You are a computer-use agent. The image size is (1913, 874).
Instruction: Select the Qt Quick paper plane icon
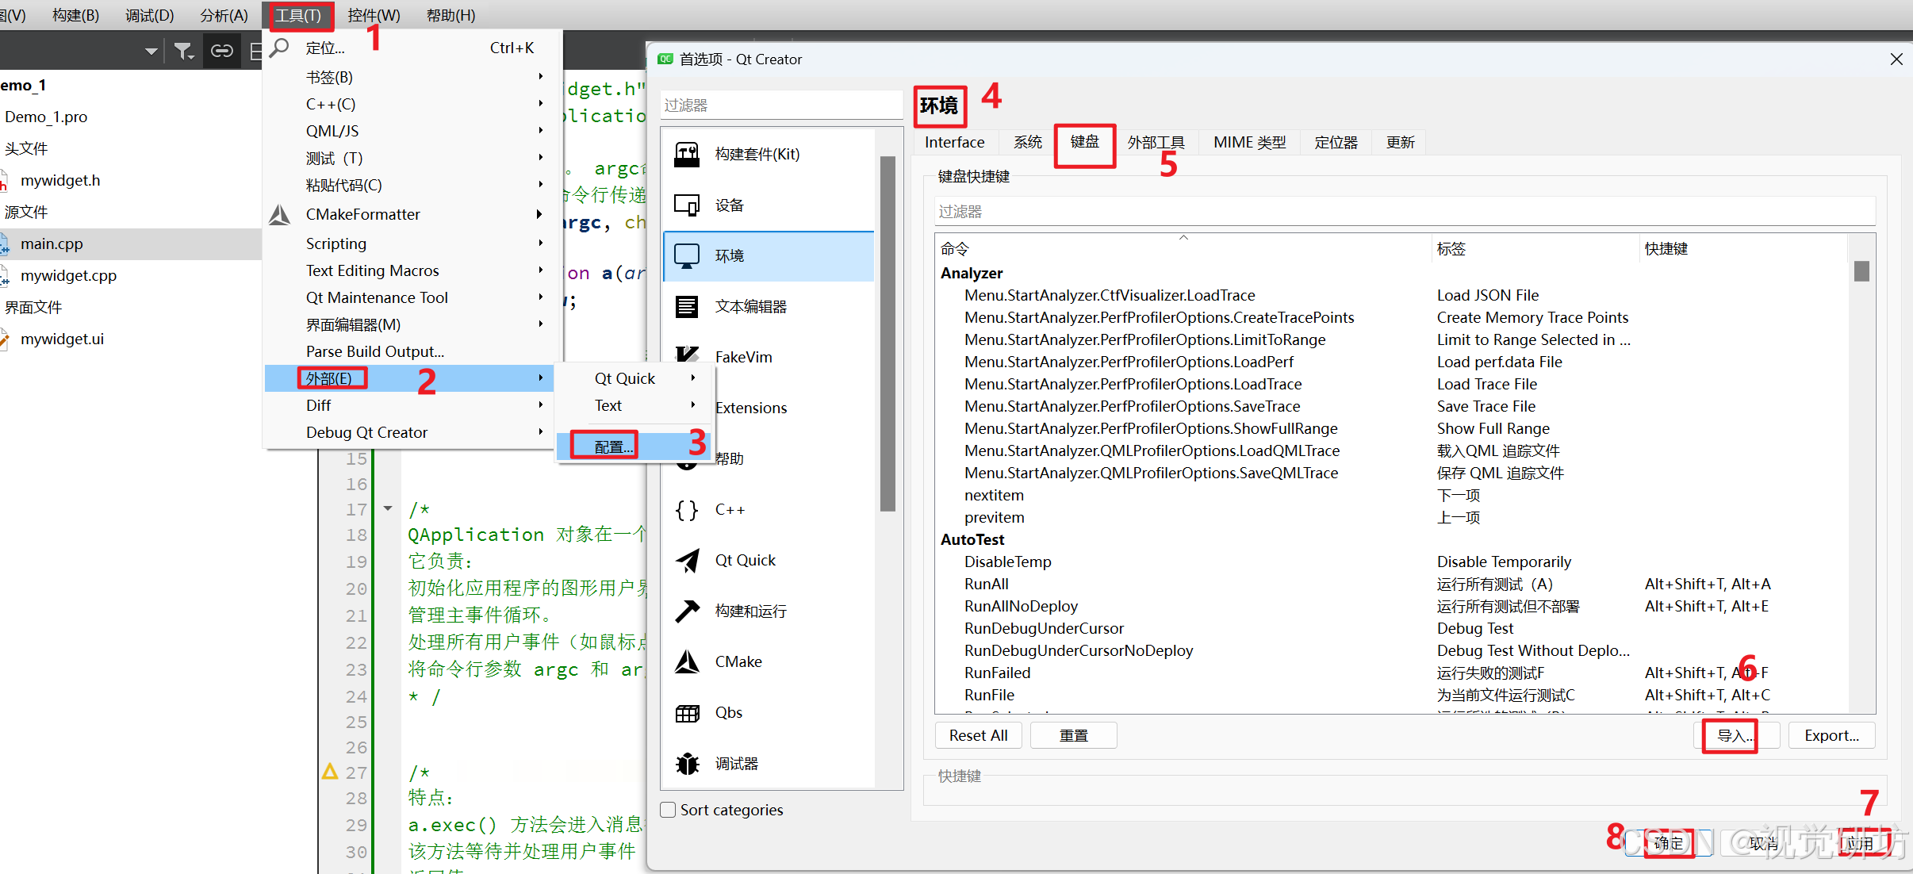[x=687, y=561]
